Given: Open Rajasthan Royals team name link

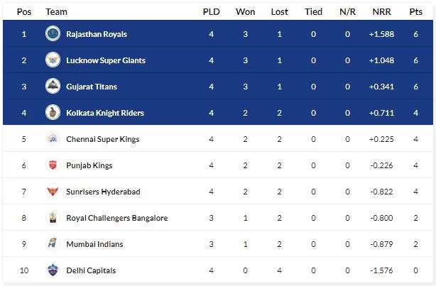Looking at the screenshot, I should click(x=97, y=34).
